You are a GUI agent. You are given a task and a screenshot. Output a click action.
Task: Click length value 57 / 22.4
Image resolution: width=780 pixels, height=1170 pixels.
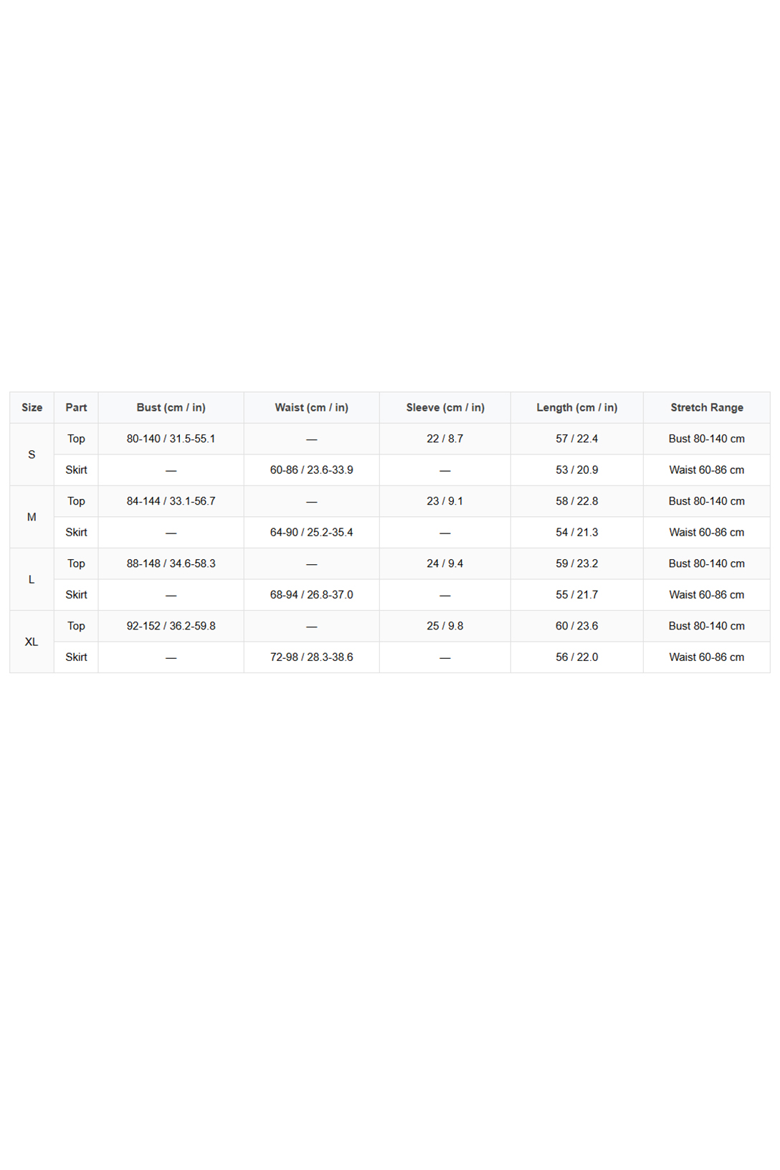click(576, 439)
